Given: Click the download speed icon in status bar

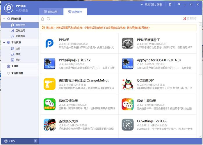Looking at the screenshot, I should click(x=6, y=141).
